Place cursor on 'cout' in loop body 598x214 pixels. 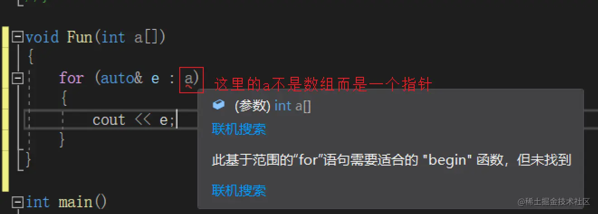109,120
